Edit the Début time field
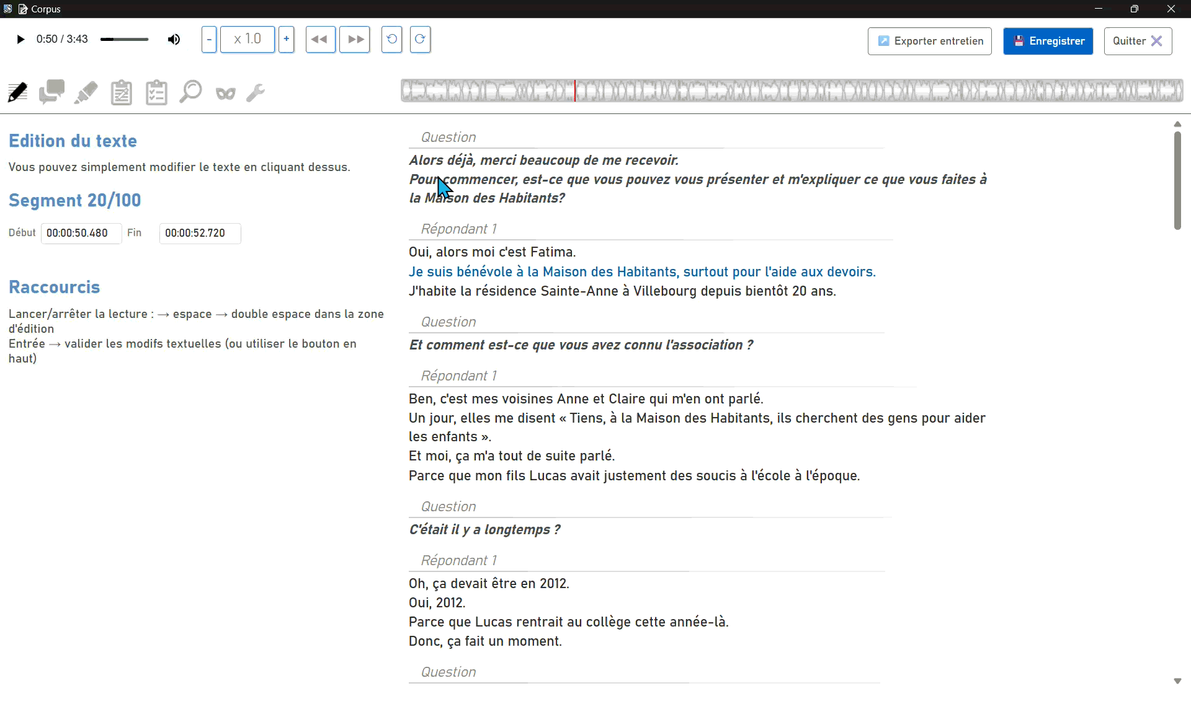The height and width of the screenshot is (704, 1191). click(x=81, y=234)
